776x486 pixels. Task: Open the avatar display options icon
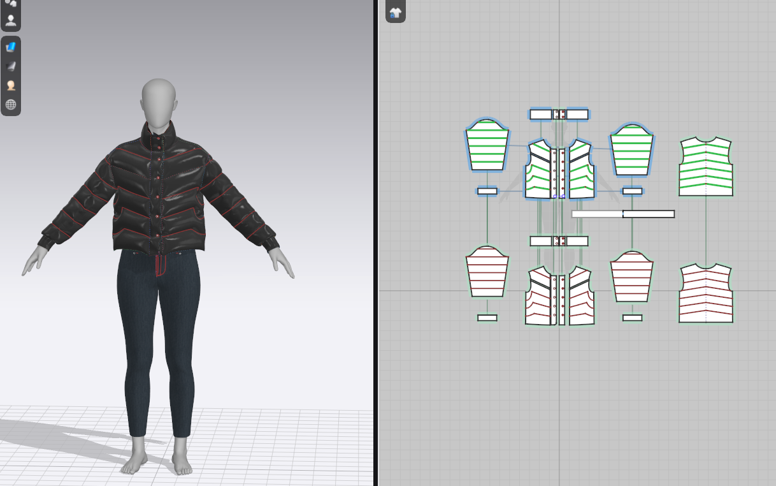tap(11, 20)
